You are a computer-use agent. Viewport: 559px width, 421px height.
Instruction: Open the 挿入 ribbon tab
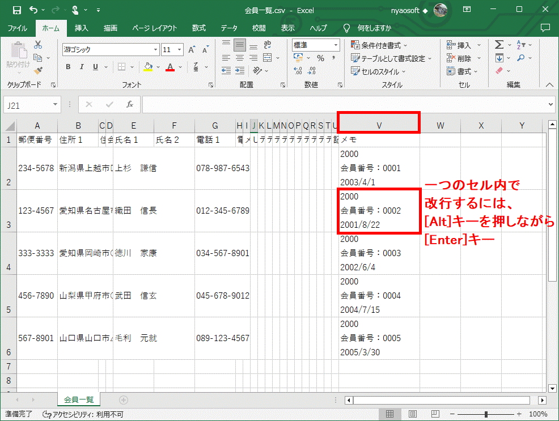click(82, 28)
